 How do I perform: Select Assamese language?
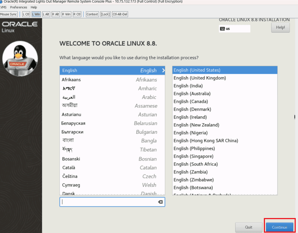(112, 106)
